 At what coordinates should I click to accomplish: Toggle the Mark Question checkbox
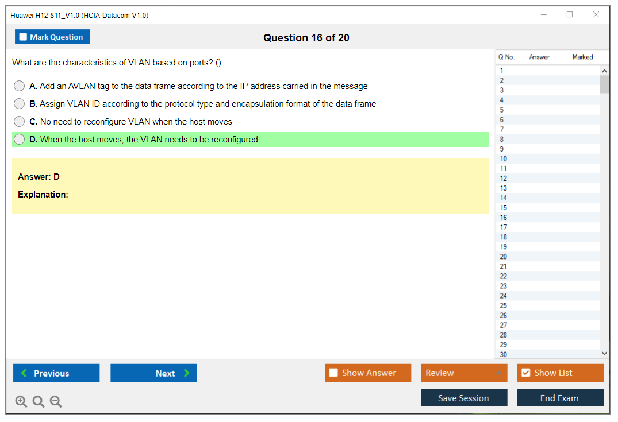24,37
